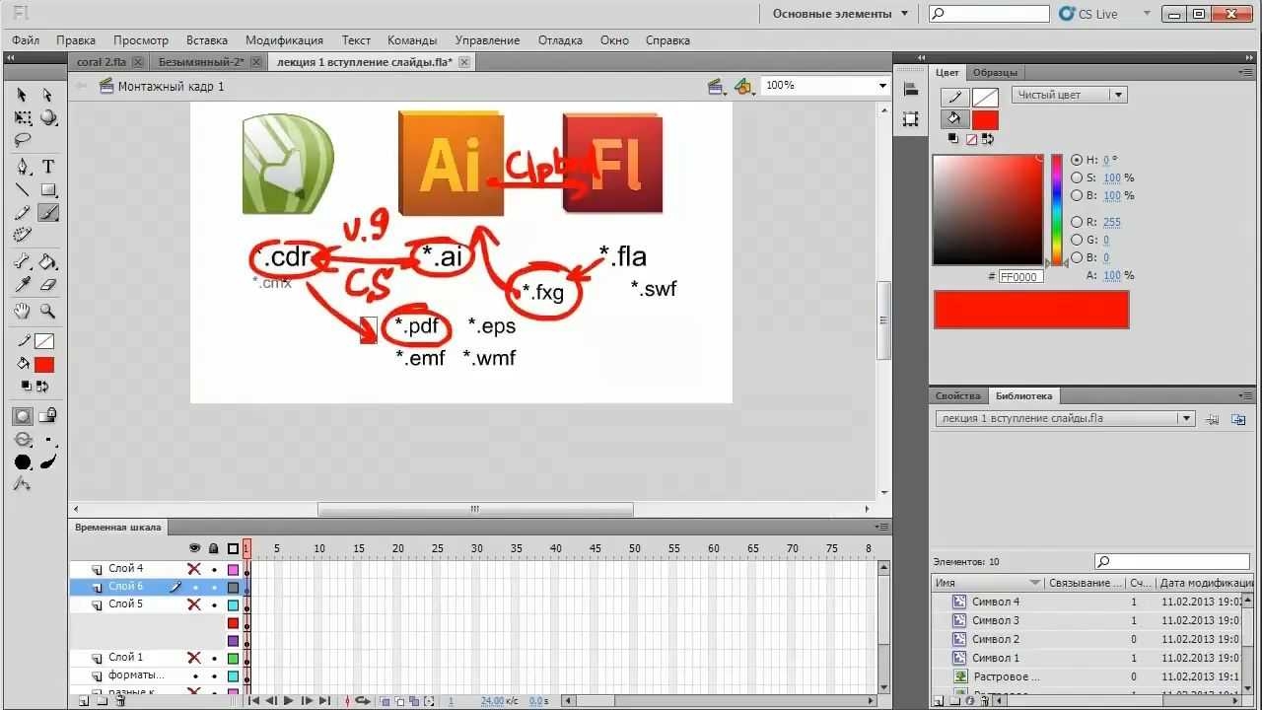Select the Text tool
The height and width of the screenshot is (710, 1262).
coord(47,167)
